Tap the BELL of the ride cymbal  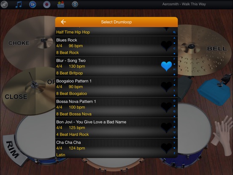point(217,49)
